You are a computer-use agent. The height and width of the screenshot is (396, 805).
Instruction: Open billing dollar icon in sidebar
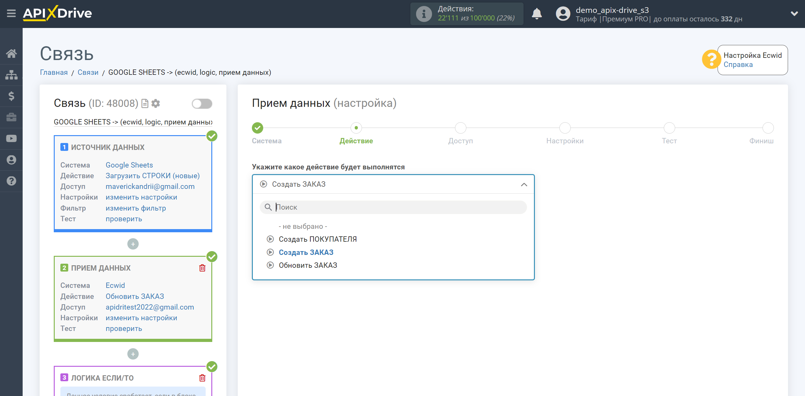pyautogui.click(x=11, y=96)
